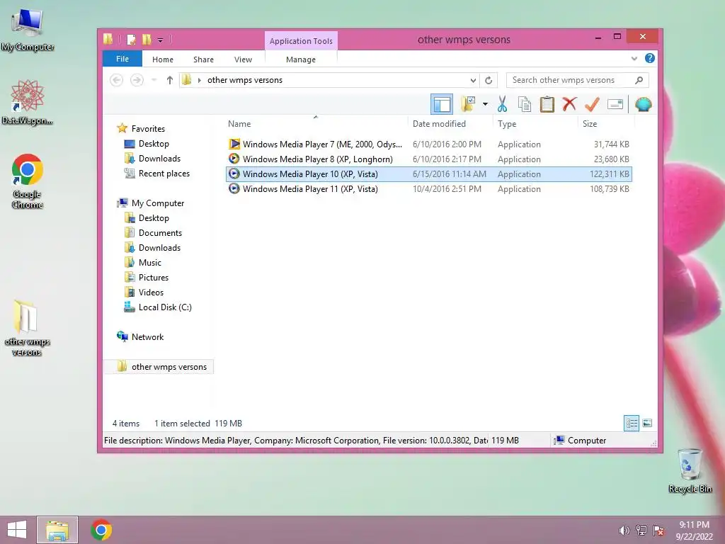Open Desktop under Favorites
Viewport: 725px width, 544px height.
[x=147, y=144]
